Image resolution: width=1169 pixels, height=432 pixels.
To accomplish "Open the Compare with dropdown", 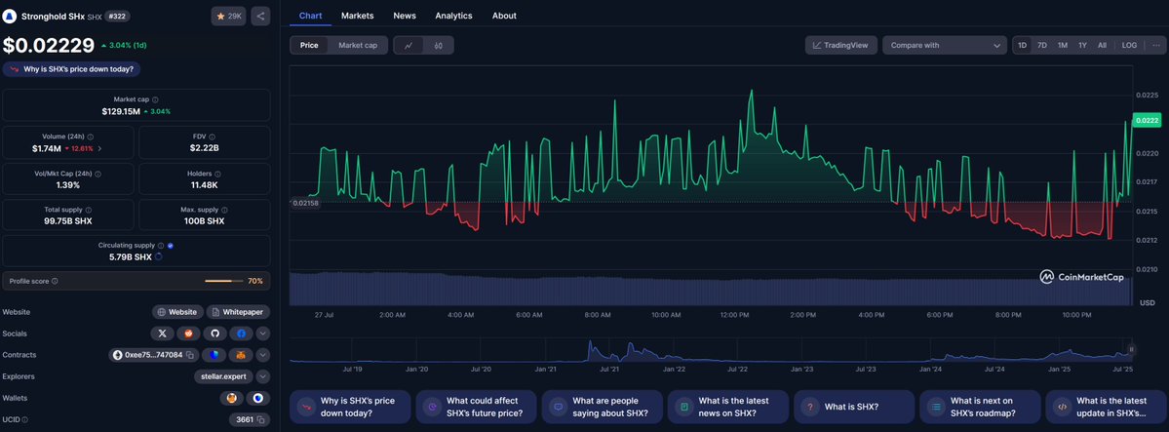I will pyautogui.click(x=945, y=46).
